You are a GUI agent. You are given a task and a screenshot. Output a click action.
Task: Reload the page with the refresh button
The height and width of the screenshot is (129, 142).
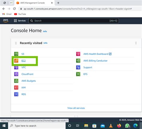[x=14, y=9]
